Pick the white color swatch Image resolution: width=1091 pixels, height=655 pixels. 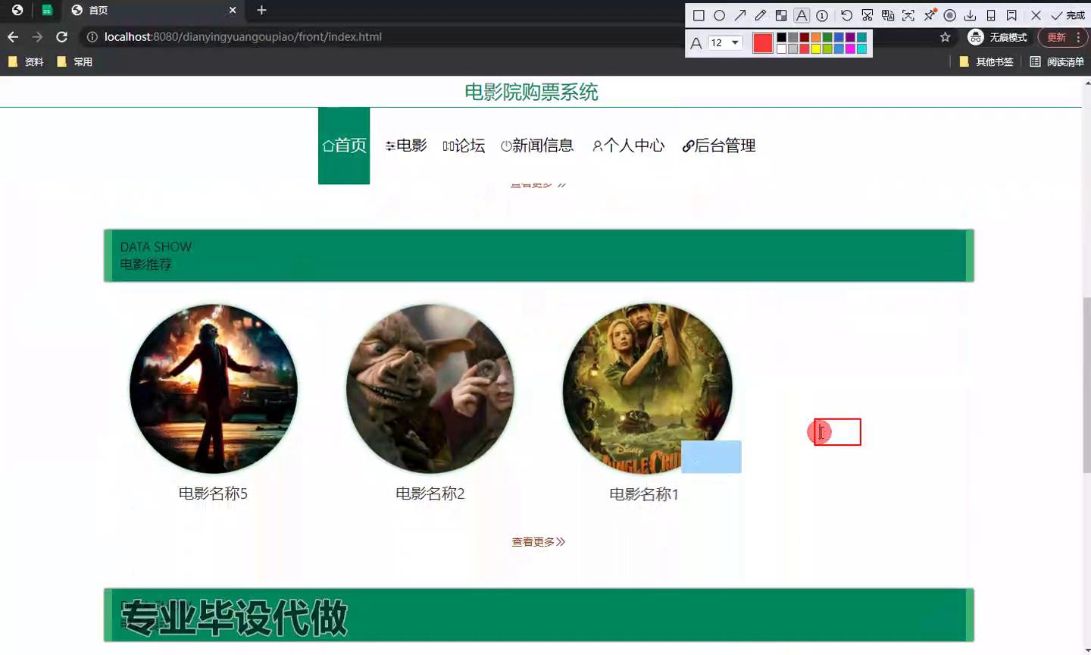[x=782, y=49]
